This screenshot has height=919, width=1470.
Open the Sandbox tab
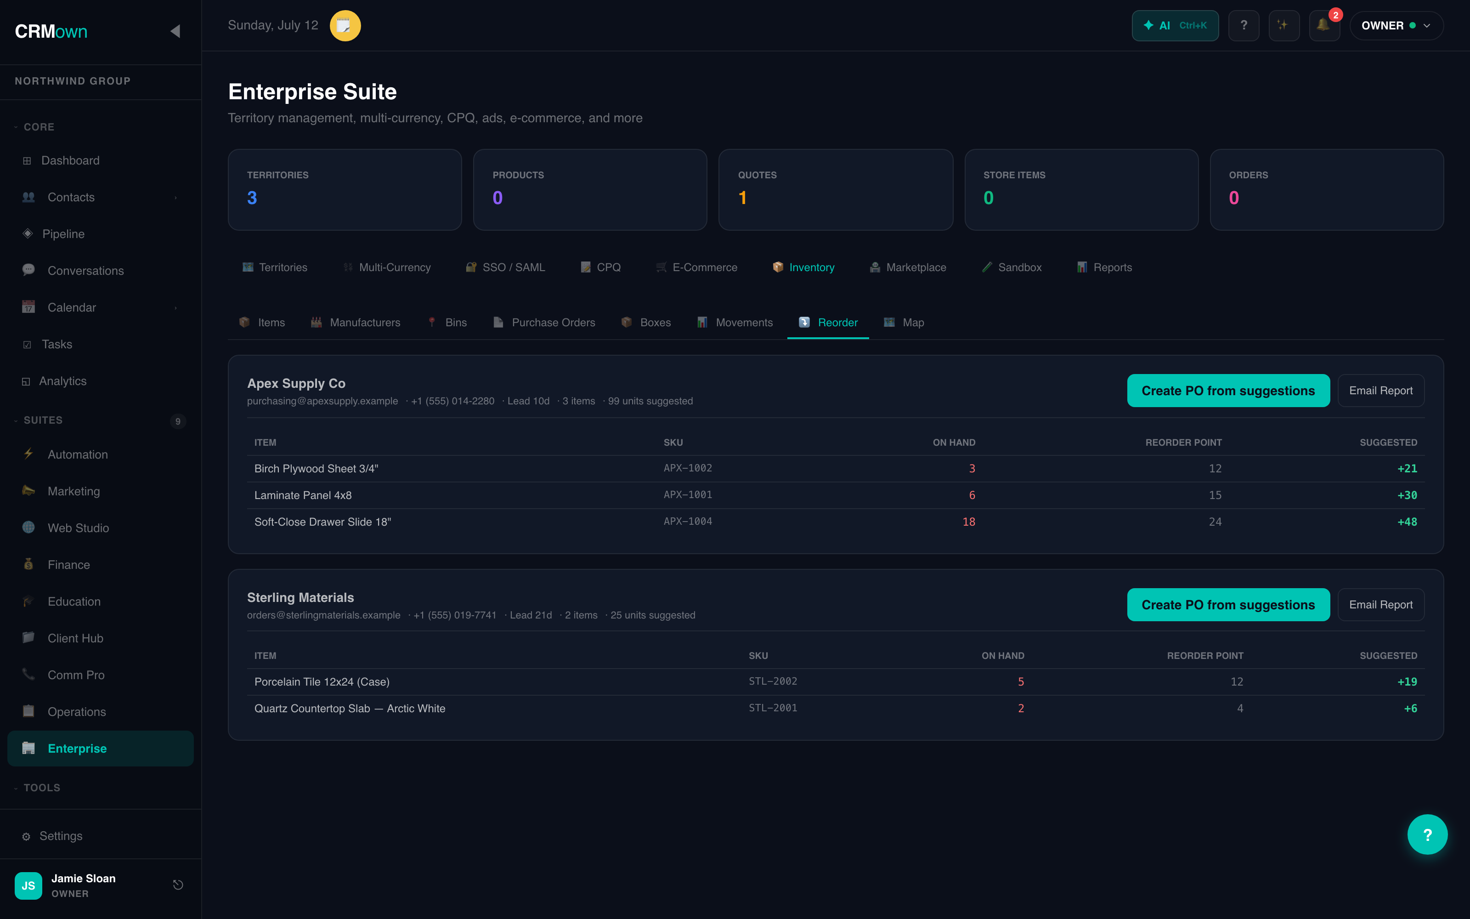(1012, 267)
